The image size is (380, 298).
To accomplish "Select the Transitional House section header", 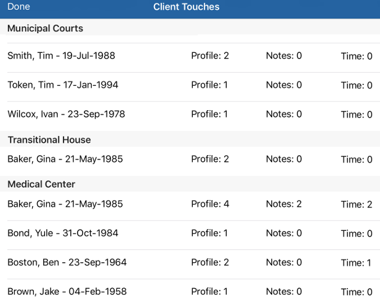I will 49,140.
